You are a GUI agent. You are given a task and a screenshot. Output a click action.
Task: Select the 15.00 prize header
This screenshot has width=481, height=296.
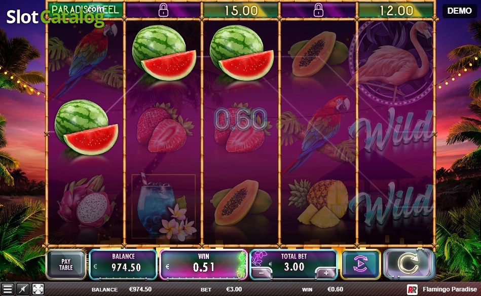241,11
